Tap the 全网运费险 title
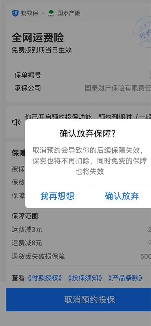Image resolution: width=151 pixels, height=326 pixels. [x=38, y=38]
